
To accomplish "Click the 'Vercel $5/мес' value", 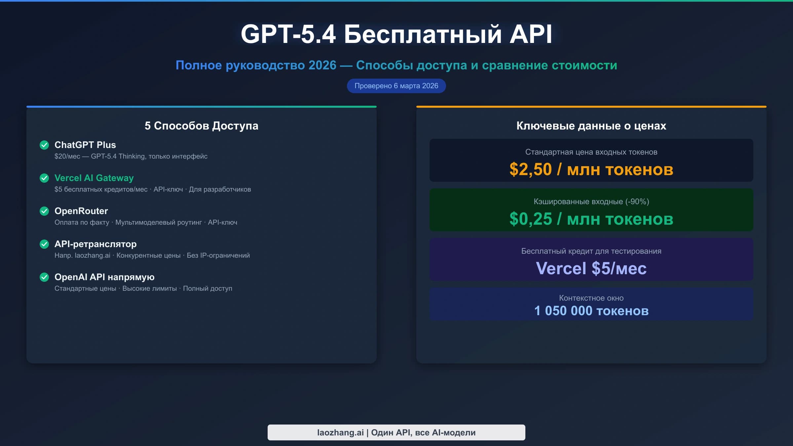I will 591,268.
